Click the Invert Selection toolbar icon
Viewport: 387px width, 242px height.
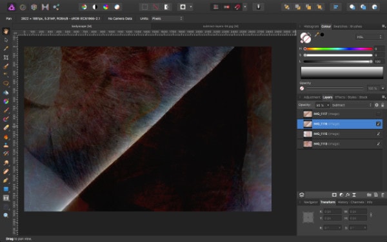(166, 7)
